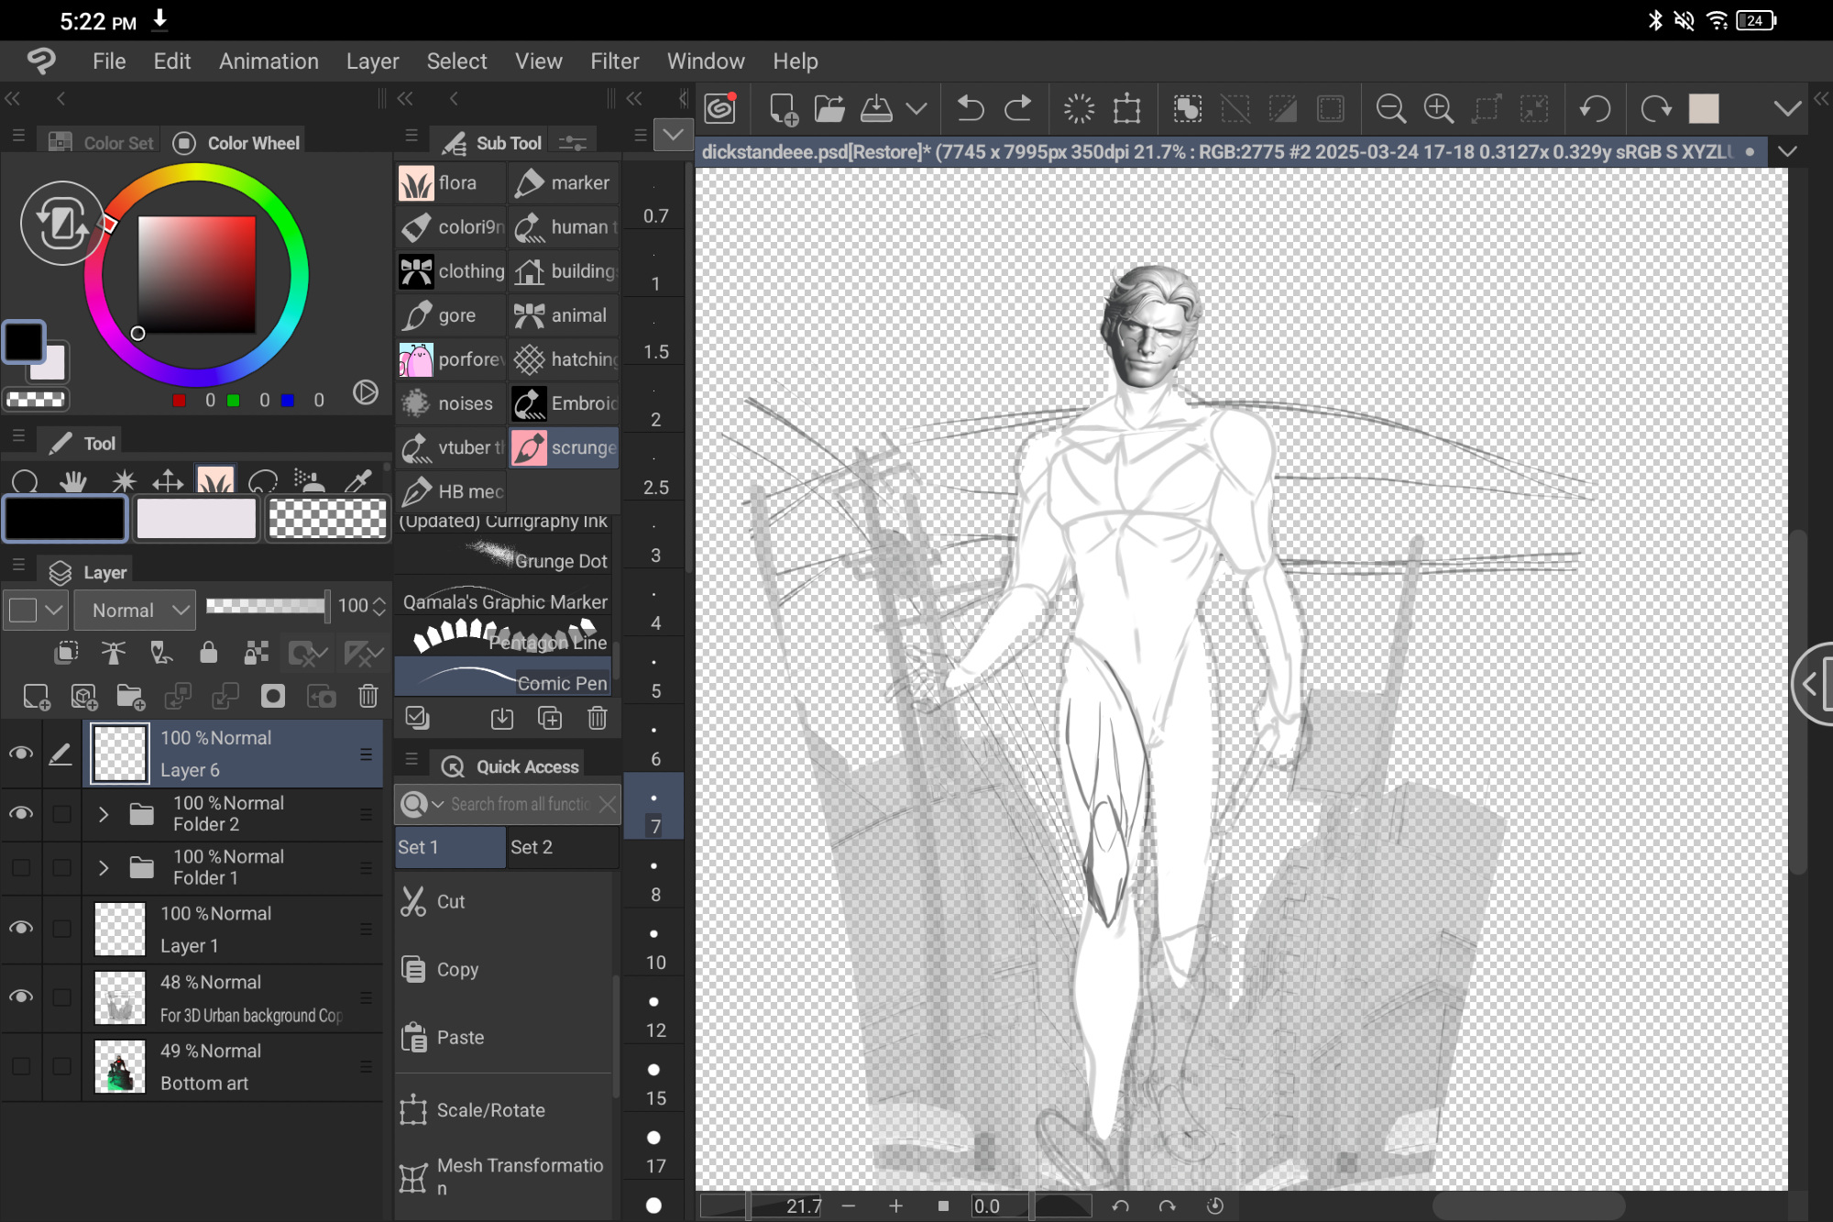Click the new raster layer icon
The width and height of the screenshot is (1833, 1222).
[x=36, y=697]
